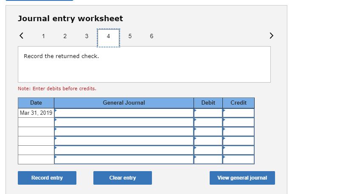Screen dimensions: 337x194
Task: Select General Journal account cell in second row
Action: click(124, 122)
